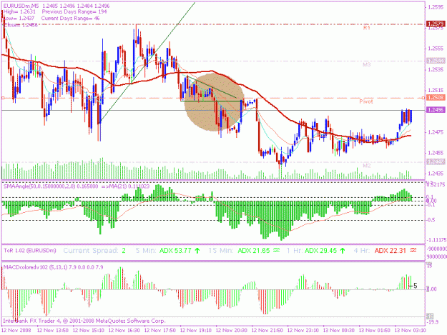
Task: Click the 1.2555 price axis value
Action: [x=436, y=49]
